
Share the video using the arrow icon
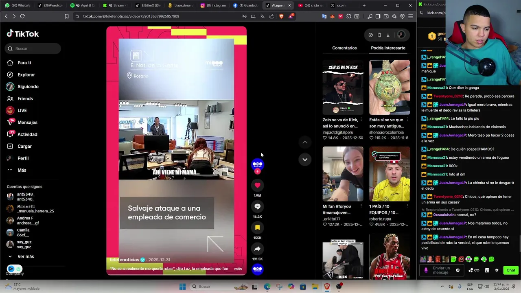click(257, 249)
